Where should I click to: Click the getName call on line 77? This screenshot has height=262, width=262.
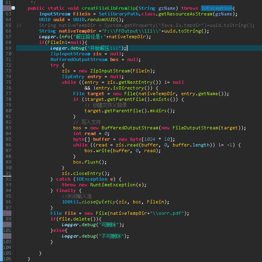coord(208,94)
